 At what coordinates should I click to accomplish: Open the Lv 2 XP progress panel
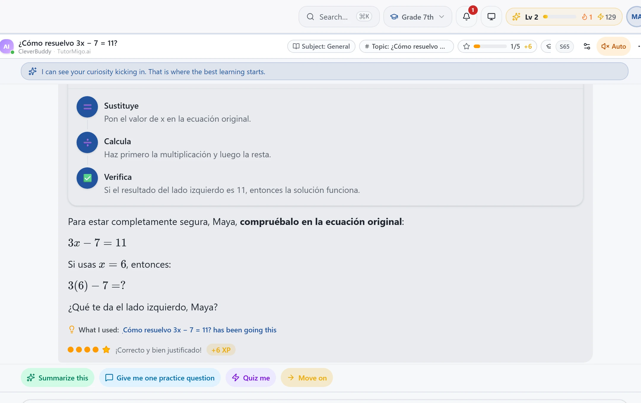click(x=564, y=17)
